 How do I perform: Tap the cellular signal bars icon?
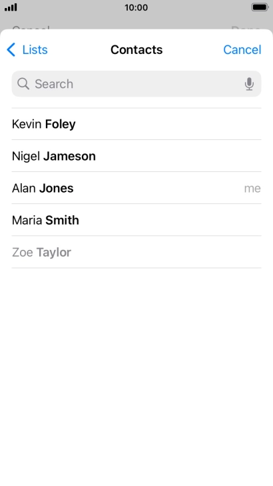click(x=11, y=7)
